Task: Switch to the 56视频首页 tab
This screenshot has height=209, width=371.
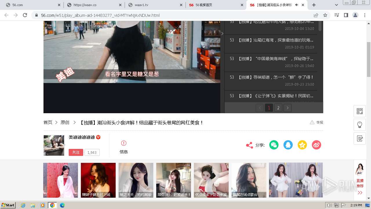Action: 216,5
